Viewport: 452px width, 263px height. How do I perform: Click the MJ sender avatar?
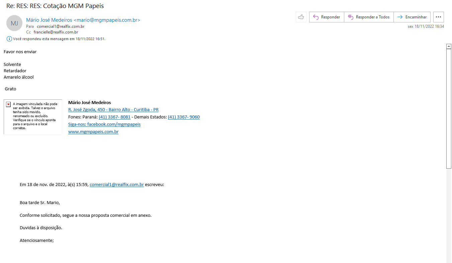[14, 23]
